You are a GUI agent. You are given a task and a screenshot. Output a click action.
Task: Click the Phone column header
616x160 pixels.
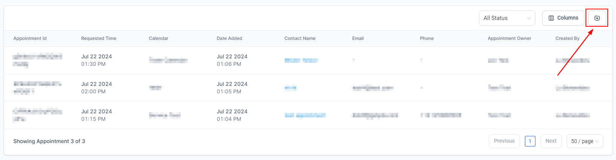(x=427, y=38)
